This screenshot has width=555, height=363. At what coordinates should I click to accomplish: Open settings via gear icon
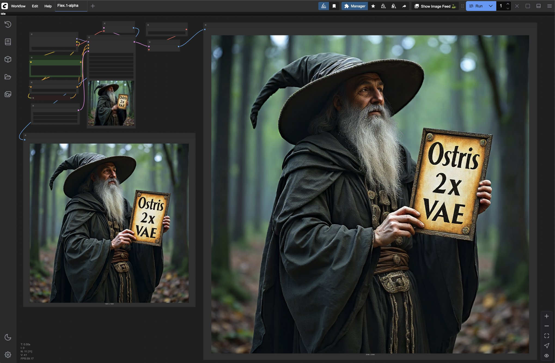(x=8, y=355)
